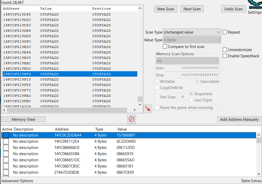The image size is (262, 184).
Task: Toggle the Unrandomizer checkbox
Action: 225,50
